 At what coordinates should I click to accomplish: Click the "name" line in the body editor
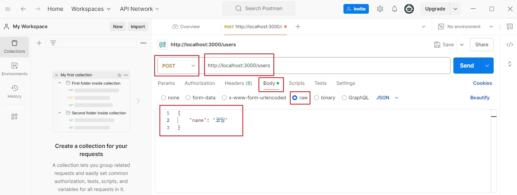(x=209, y=120)
